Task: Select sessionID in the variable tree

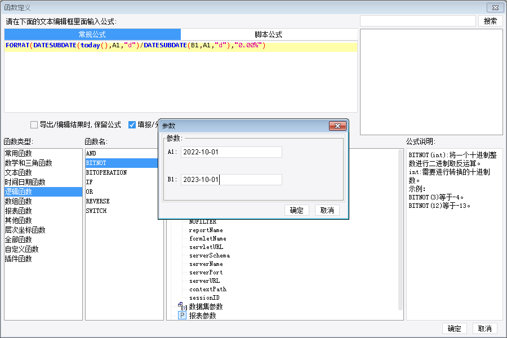Action: pos(204,297)
